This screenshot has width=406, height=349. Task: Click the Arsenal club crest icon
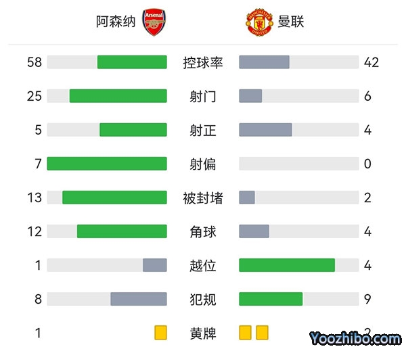(153, 22)
